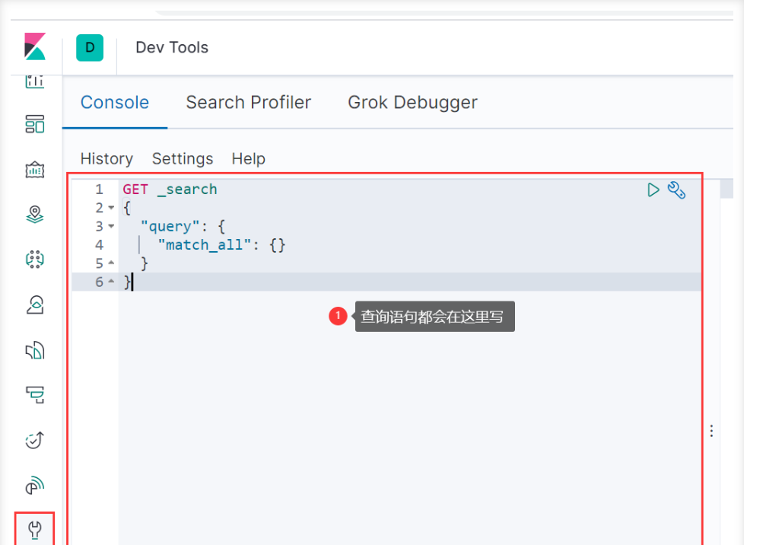
Task: Open the console History
Action: [x=107, y=159]
